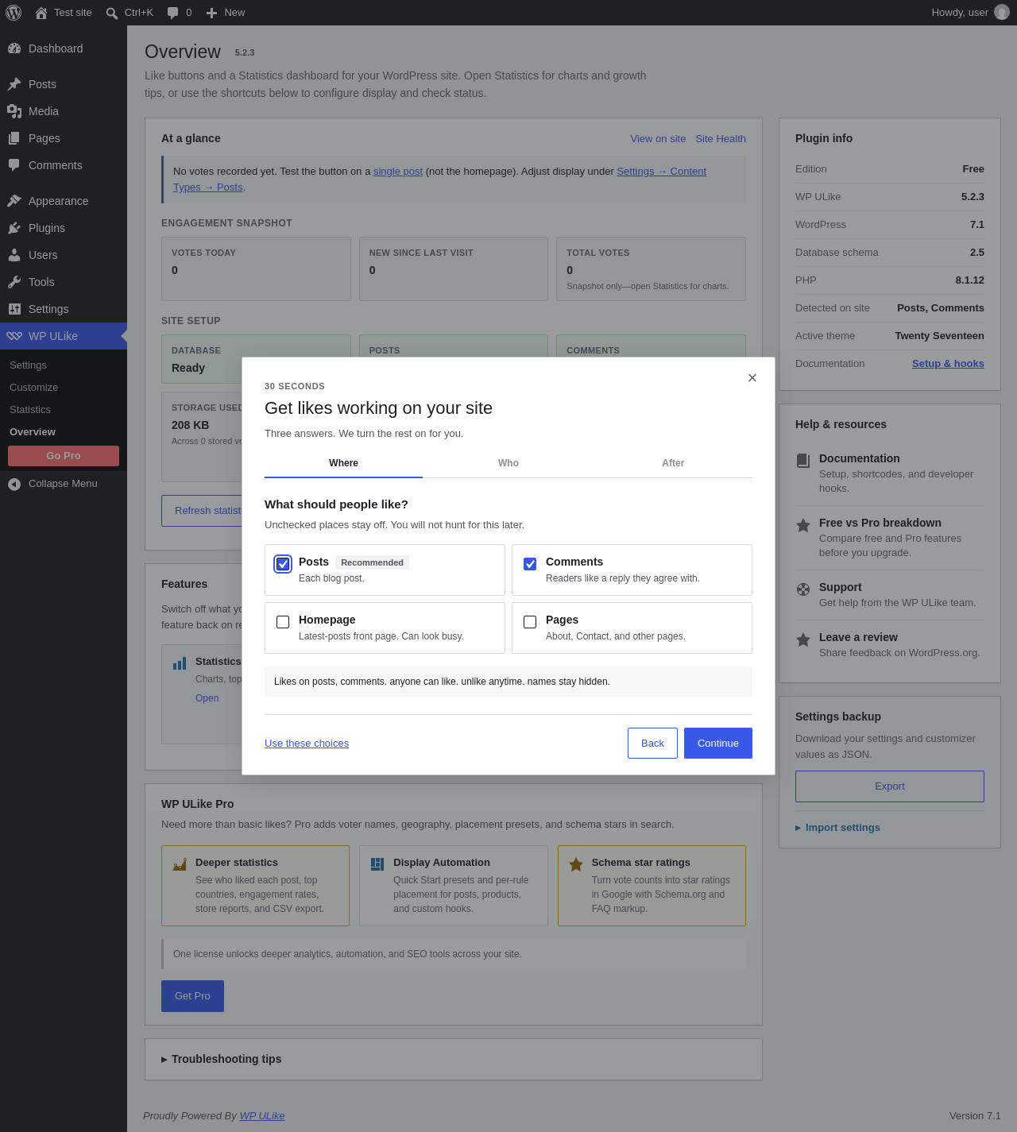Click Continue in the setup dialog
1017x1132 pixels.
point(718,744)
